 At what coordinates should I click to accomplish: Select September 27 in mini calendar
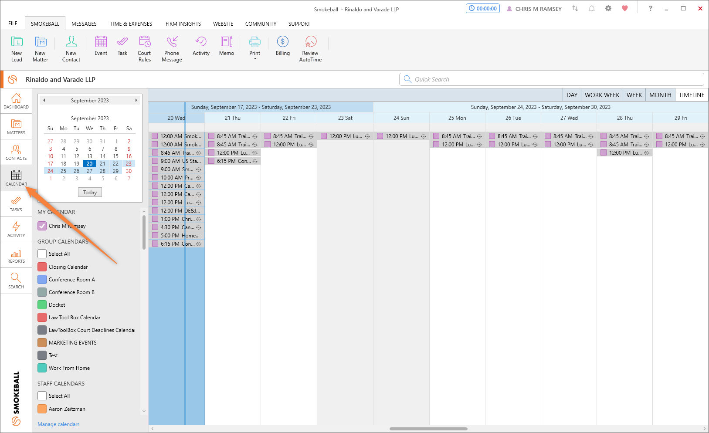pyautogui.click(x=89, y=171)
